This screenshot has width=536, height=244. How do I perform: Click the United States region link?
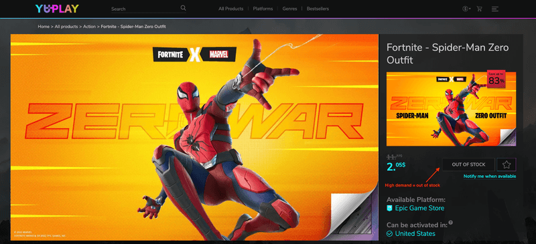(x=415, y=234)
